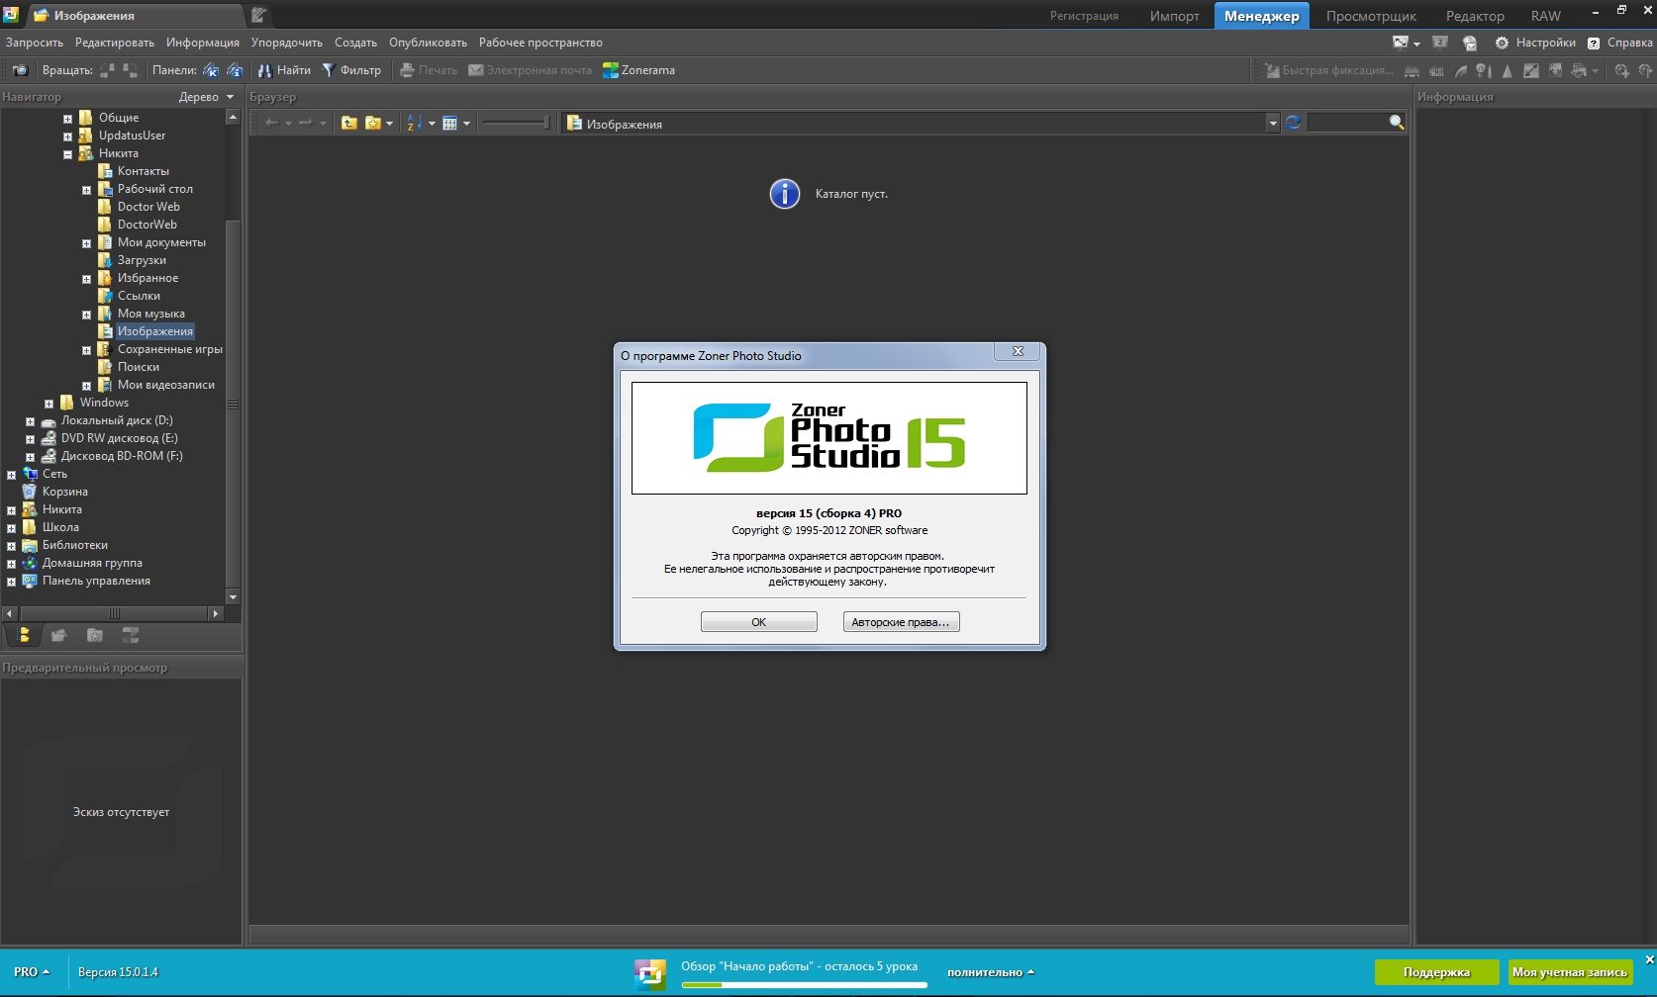The image size is (1657, 997).
Task: Click the view mode grid icon
Action: tap(450, 123)
